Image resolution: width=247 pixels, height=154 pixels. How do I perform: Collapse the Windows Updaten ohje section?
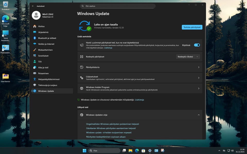click(199, 115)
